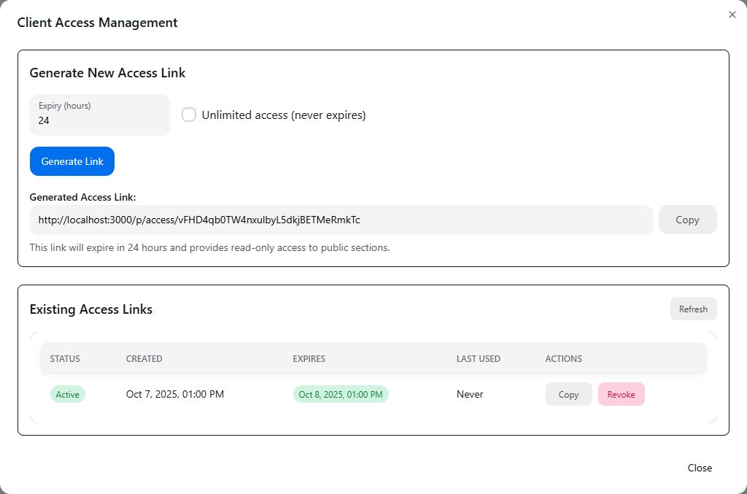Dismiss Client Access Management via the X icon
The width and height of the screenshot is (747, 494).
(732, 14)
